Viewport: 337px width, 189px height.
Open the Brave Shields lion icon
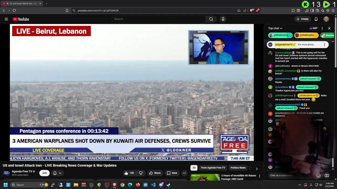pyautogui.click(x=251, y=10)
